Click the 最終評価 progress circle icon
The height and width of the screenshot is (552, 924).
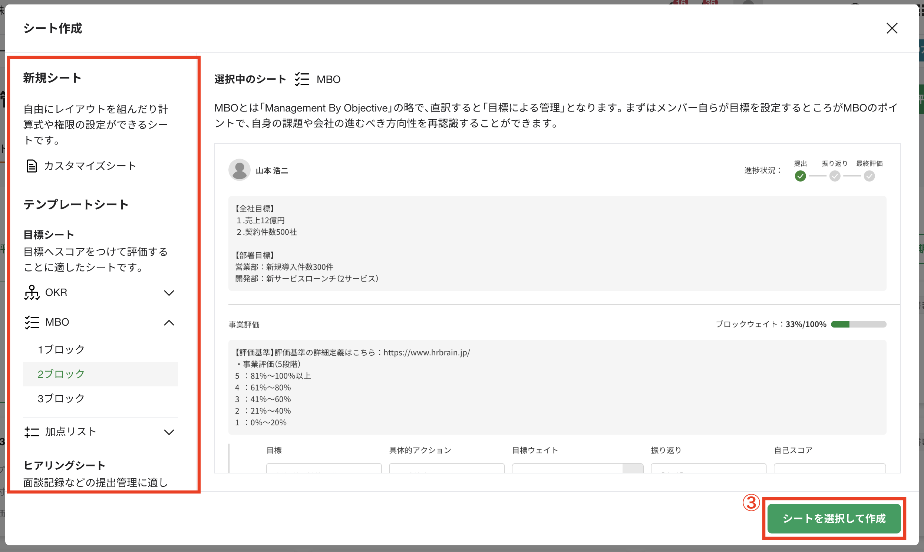pos(869,176)
